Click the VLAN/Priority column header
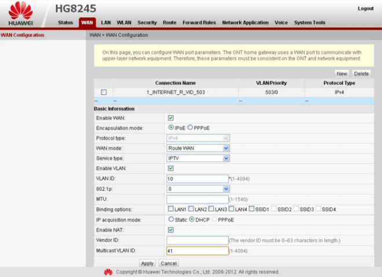Viewport: 382px width, 277px height. (x=271, y=83)
